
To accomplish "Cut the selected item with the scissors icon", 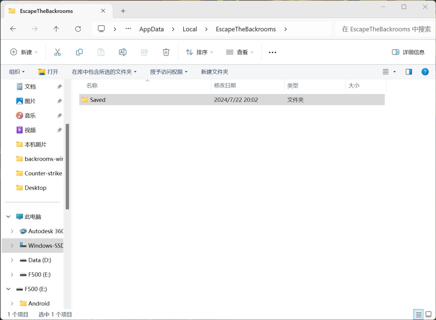I will pos(57,52).
